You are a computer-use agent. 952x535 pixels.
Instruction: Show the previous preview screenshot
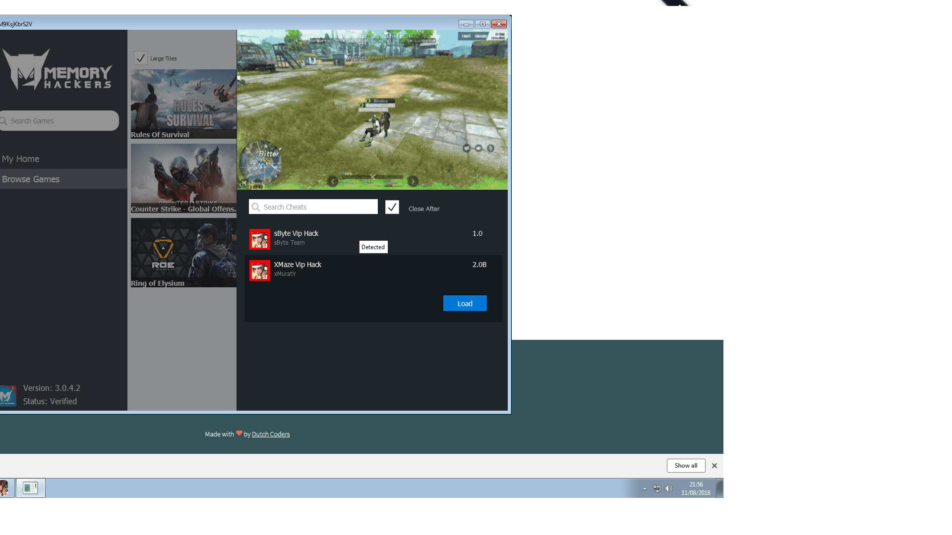(333, 182)
